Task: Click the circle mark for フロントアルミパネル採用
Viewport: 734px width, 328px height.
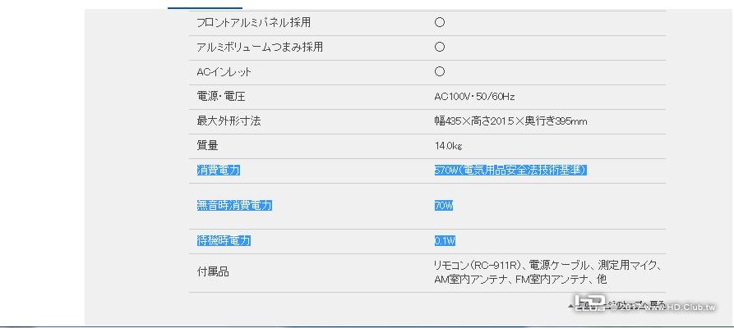Action: click(x=440, y=23)
